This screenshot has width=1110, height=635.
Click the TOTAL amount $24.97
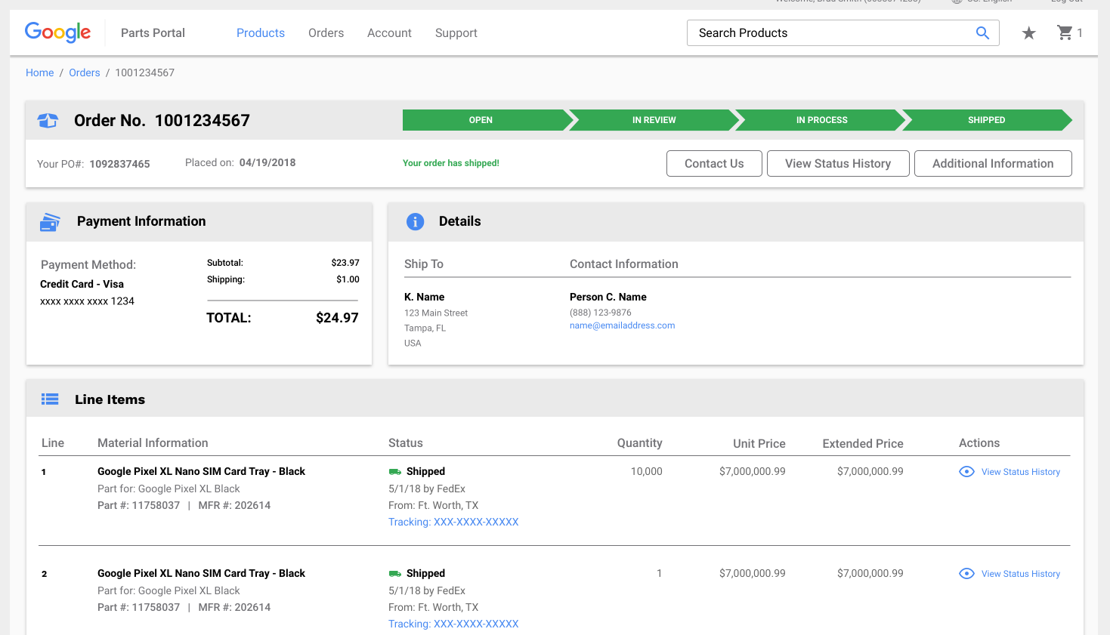click(x=337, y=318)
